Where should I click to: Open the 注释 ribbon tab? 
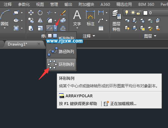pos(8,5)
